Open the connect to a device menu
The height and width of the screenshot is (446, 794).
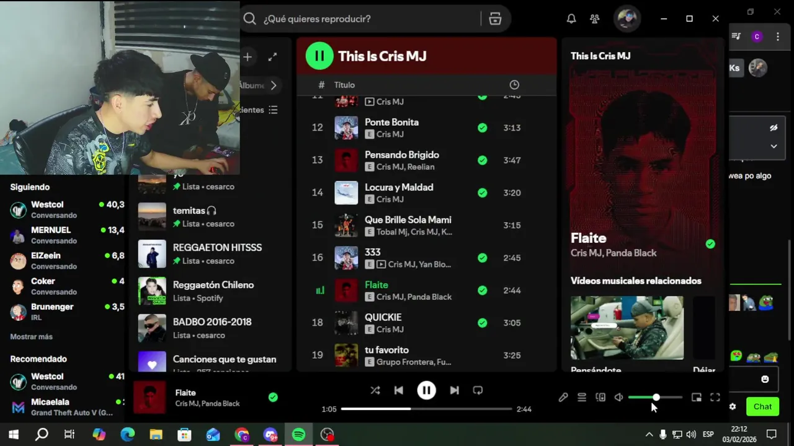pyautogui.click(x=600, y=398)
